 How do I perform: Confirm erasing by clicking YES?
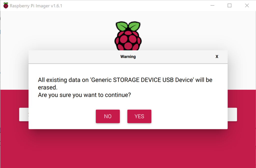(x=139, y=116)
